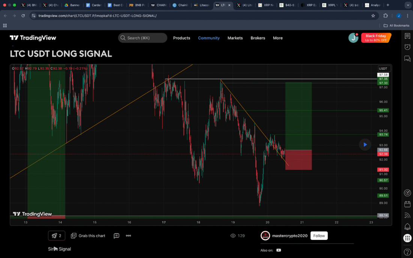Open the economic calendar sidebar icon
Viewport: 413px width, 258px height.
click(x=407, y=204)
